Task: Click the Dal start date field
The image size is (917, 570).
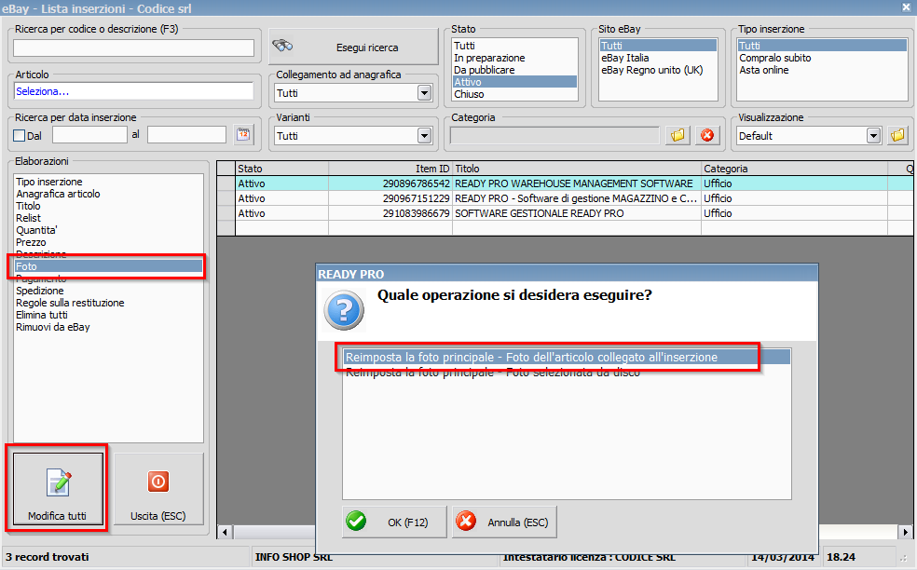Action: pyautogui.click(x=89, y=135)
